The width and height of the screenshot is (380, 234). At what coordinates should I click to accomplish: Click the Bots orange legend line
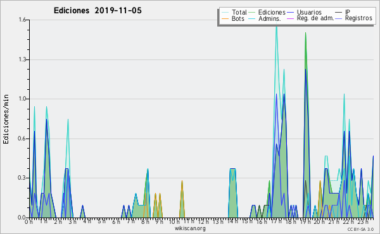[225, 18]
